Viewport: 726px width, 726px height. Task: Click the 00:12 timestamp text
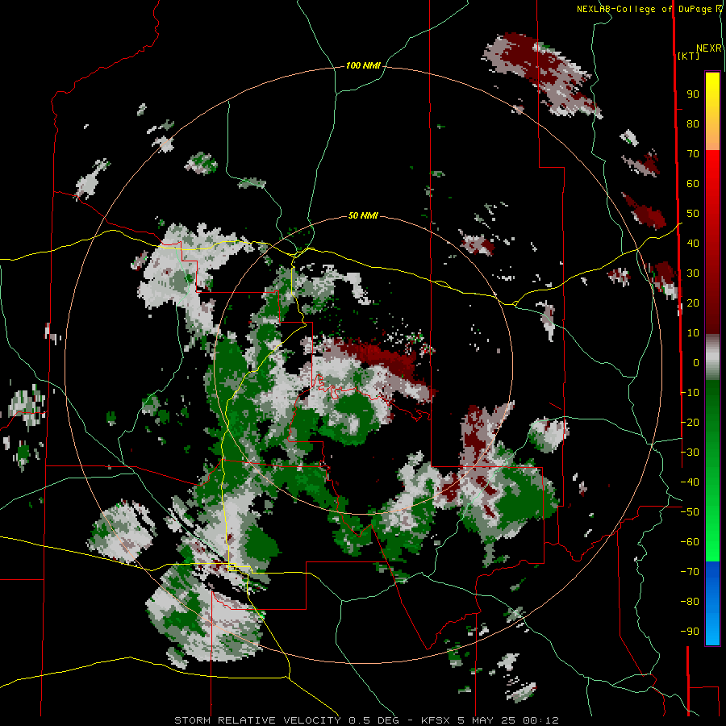point(540,720)
